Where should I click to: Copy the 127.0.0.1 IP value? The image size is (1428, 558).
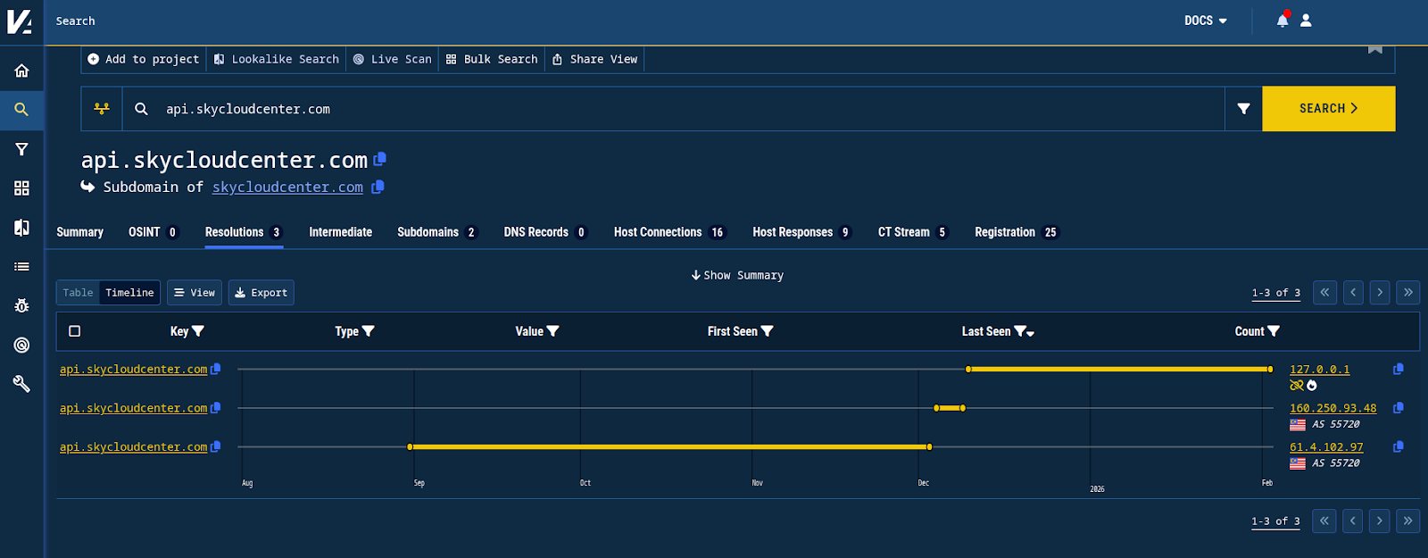1398,369
